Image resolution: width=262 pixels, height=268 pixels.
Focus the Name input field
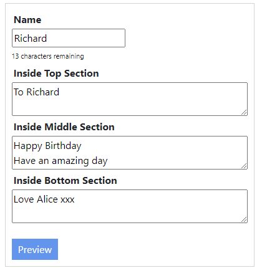(69, 38)
